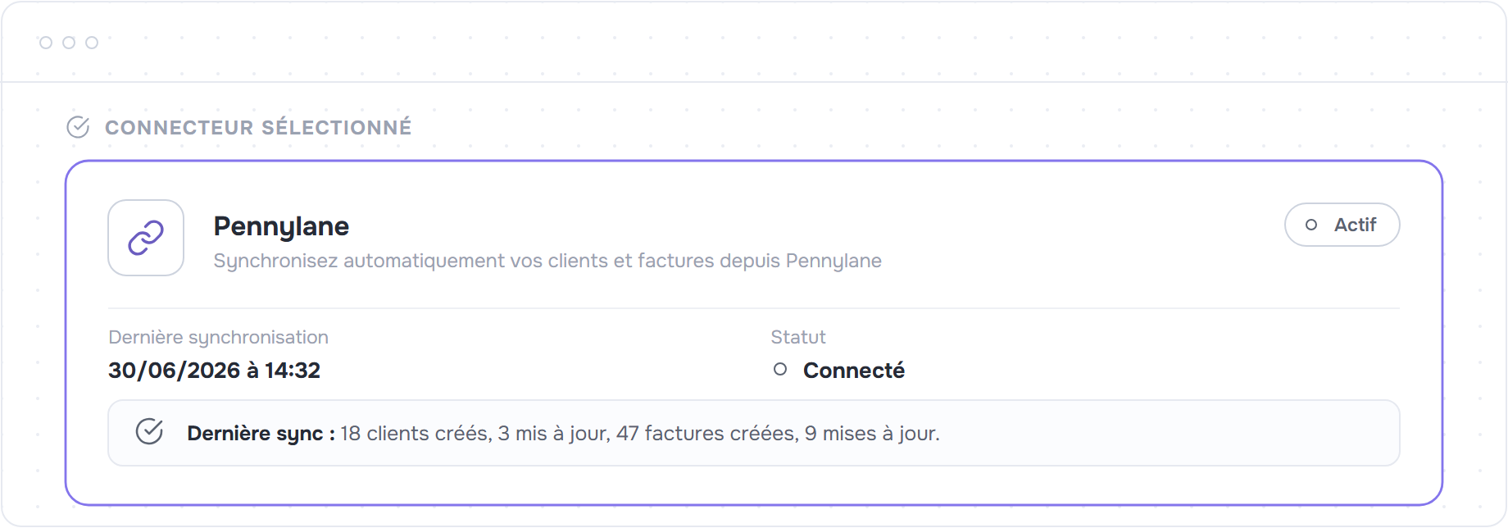The width and height of the screenshot is (1508, 528).
Task: Click the Dernière sync bold label
Action: pos(261,434)
